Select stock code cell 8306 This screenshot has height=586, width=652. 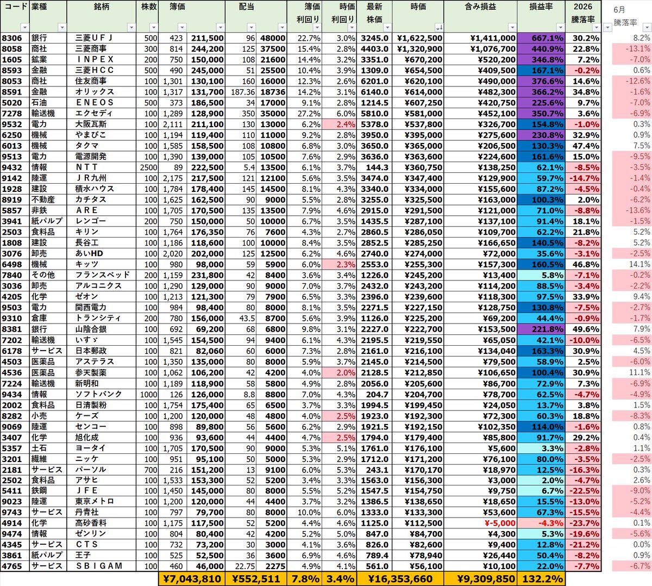tap(15, 38)
